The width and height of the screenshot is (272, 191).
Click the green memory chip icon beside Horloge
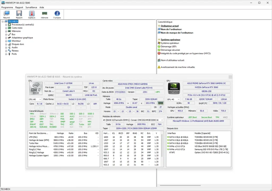(160, 103)
